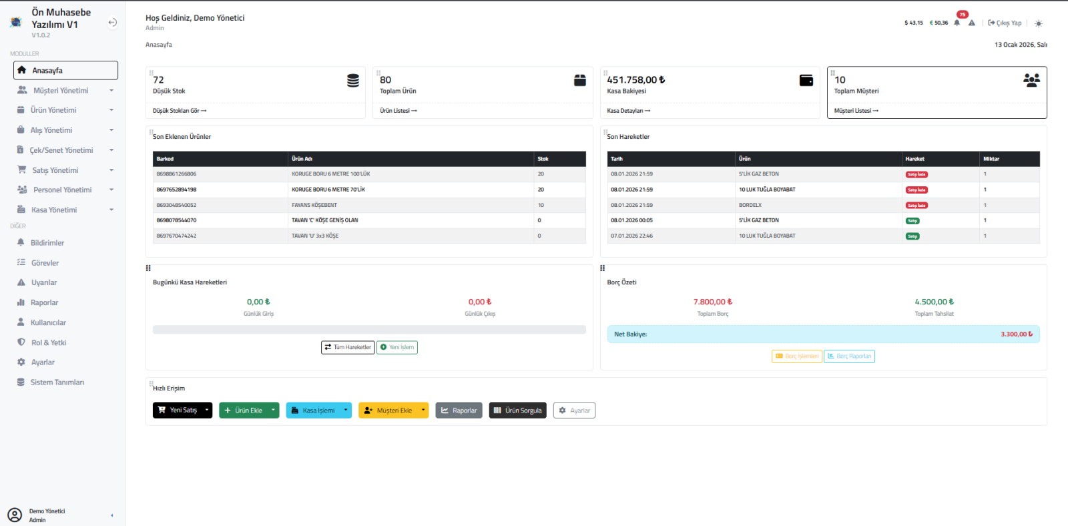Screen dimensions: 1068x526
Task: Click the user avatar icon at bottom left
Action: click(x=15, y=515)
